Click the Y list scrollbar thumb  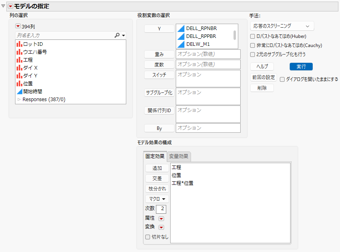(235, 35)
